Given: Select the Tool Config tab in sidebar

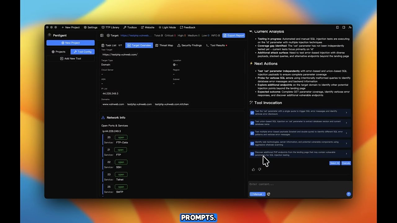Looking at the screenshot, I should pos(83,52).
